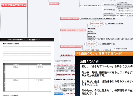Screen dimensions: 133x96
Task: Select 'Yahooリスティング広告で出稿している' node
Action: (90, 6)
